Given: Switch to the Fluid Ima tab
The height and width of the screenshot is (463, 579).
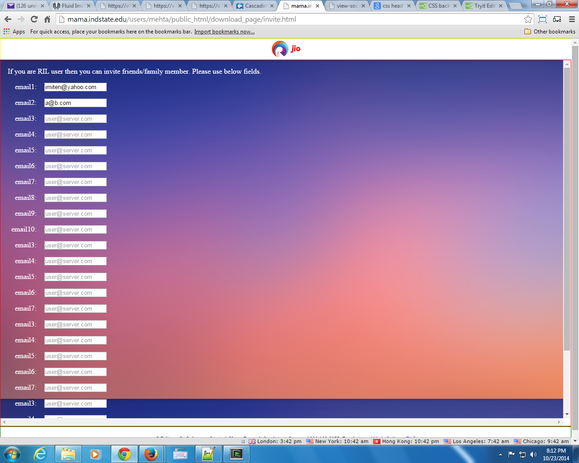Looking at the screenshot, I should pyautogui.click(x=71, y=6).
